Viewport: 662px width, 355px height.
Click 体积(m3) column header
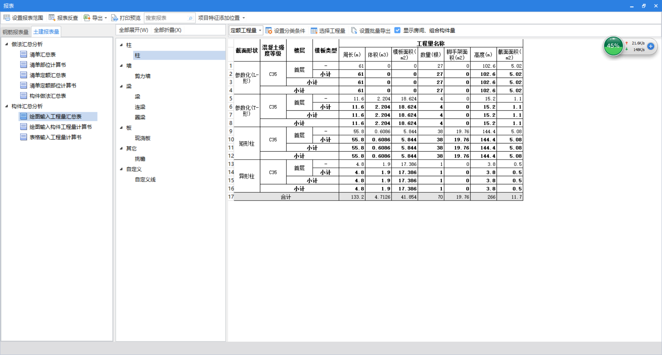(x=378, y=54)
